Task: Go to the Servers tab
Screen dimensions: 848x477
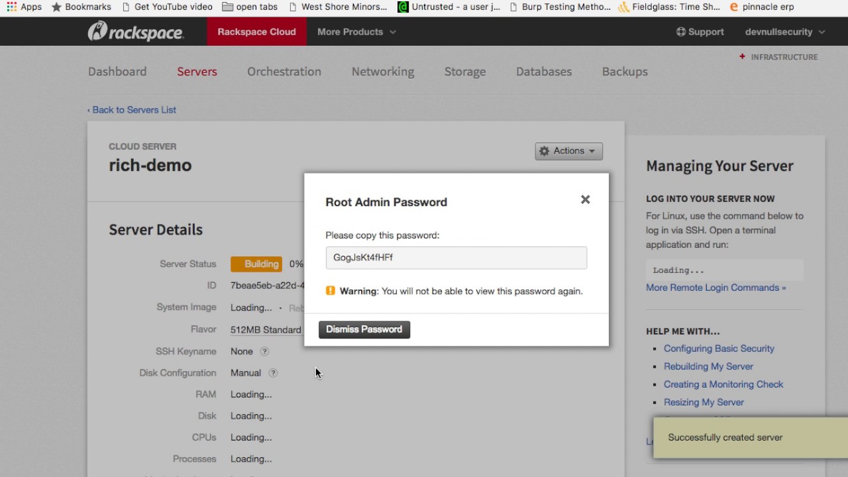Action: click(x=197, y=72)
